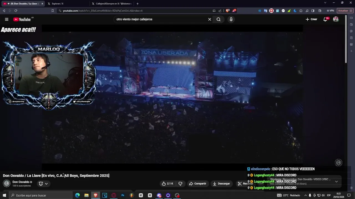Screen dimensions: 355x199
Task: Open the volume control speaker tray icon
Action: click(x=323, y=195)
